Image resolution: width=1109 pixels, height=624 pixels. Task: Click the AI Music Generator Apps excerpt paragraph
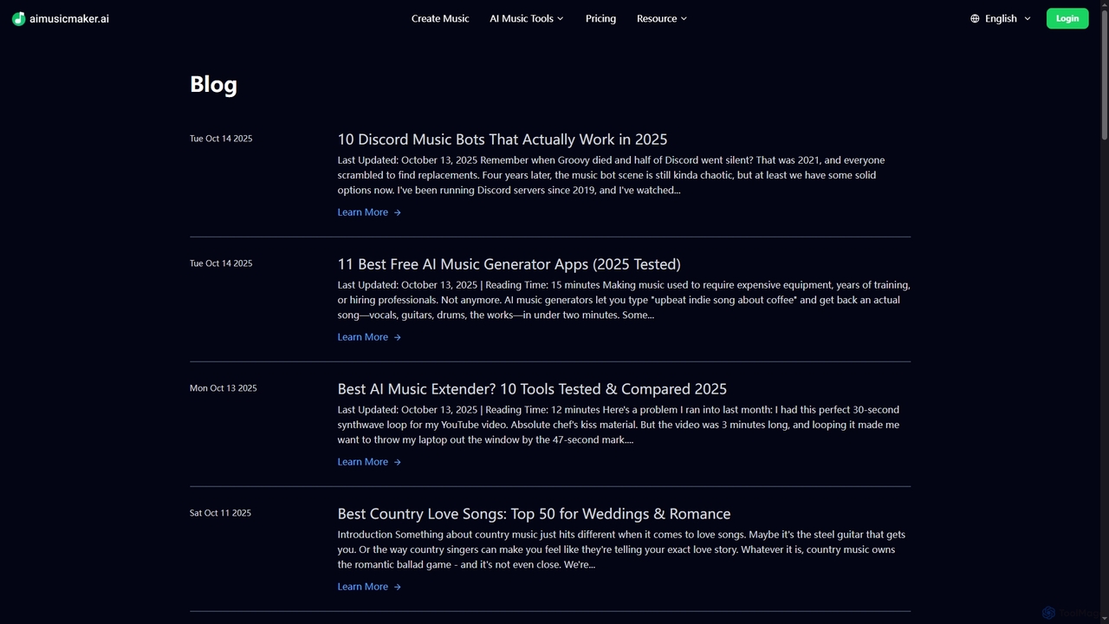tap(624, 300)
